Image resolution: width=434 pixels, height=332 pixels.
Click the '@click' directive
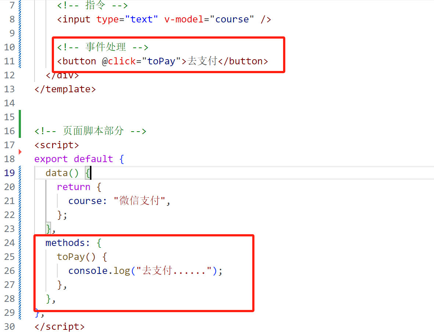pos(119,61)
